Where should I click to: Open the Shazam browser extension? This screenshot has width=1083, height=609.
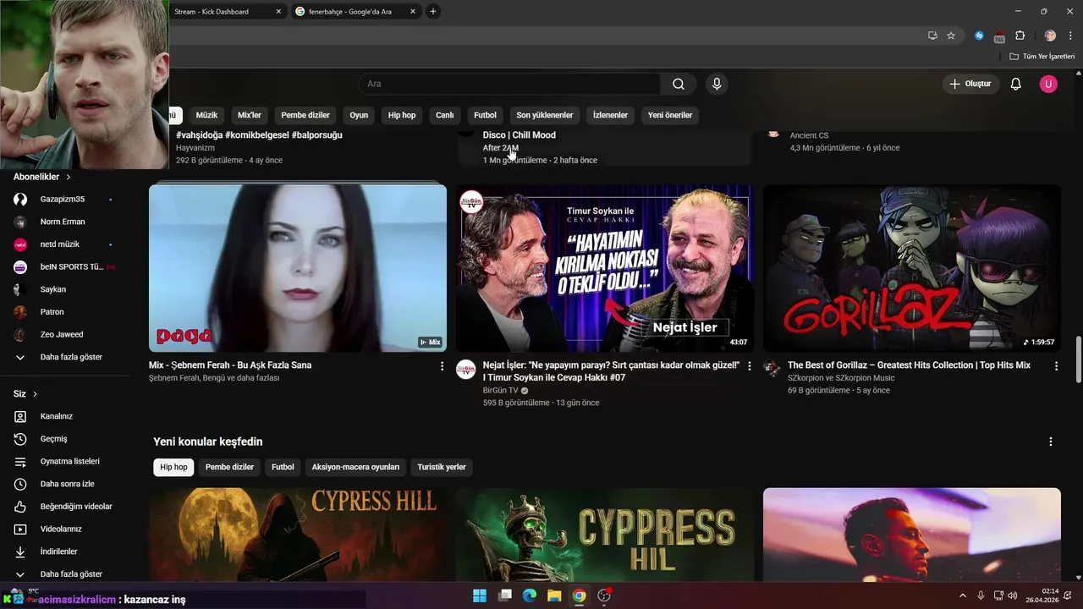[x=979, y=36]
